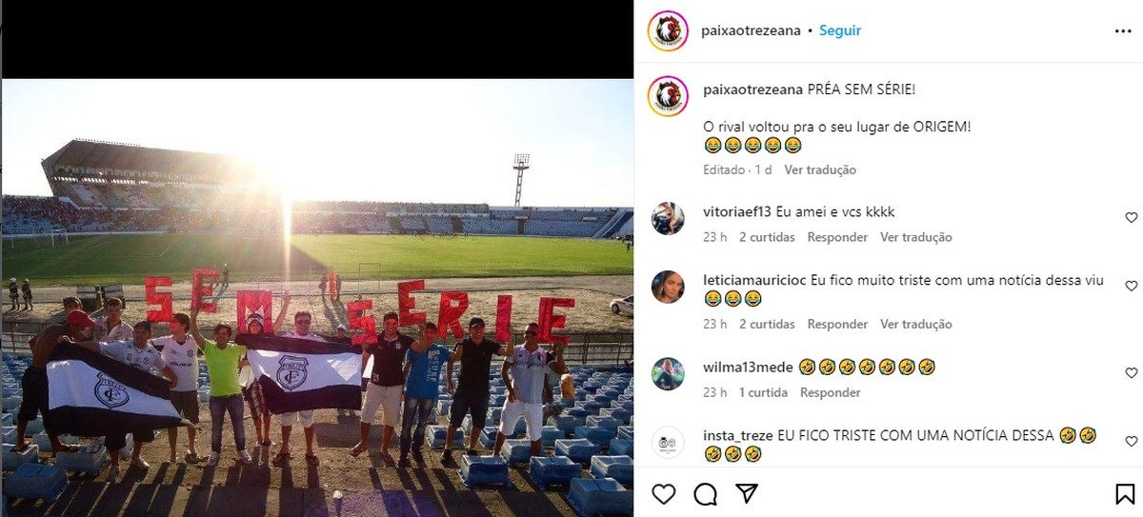1143x517 pixels.
Task: Open vitoriaef13's profile picture
Action: coord(668,218)
